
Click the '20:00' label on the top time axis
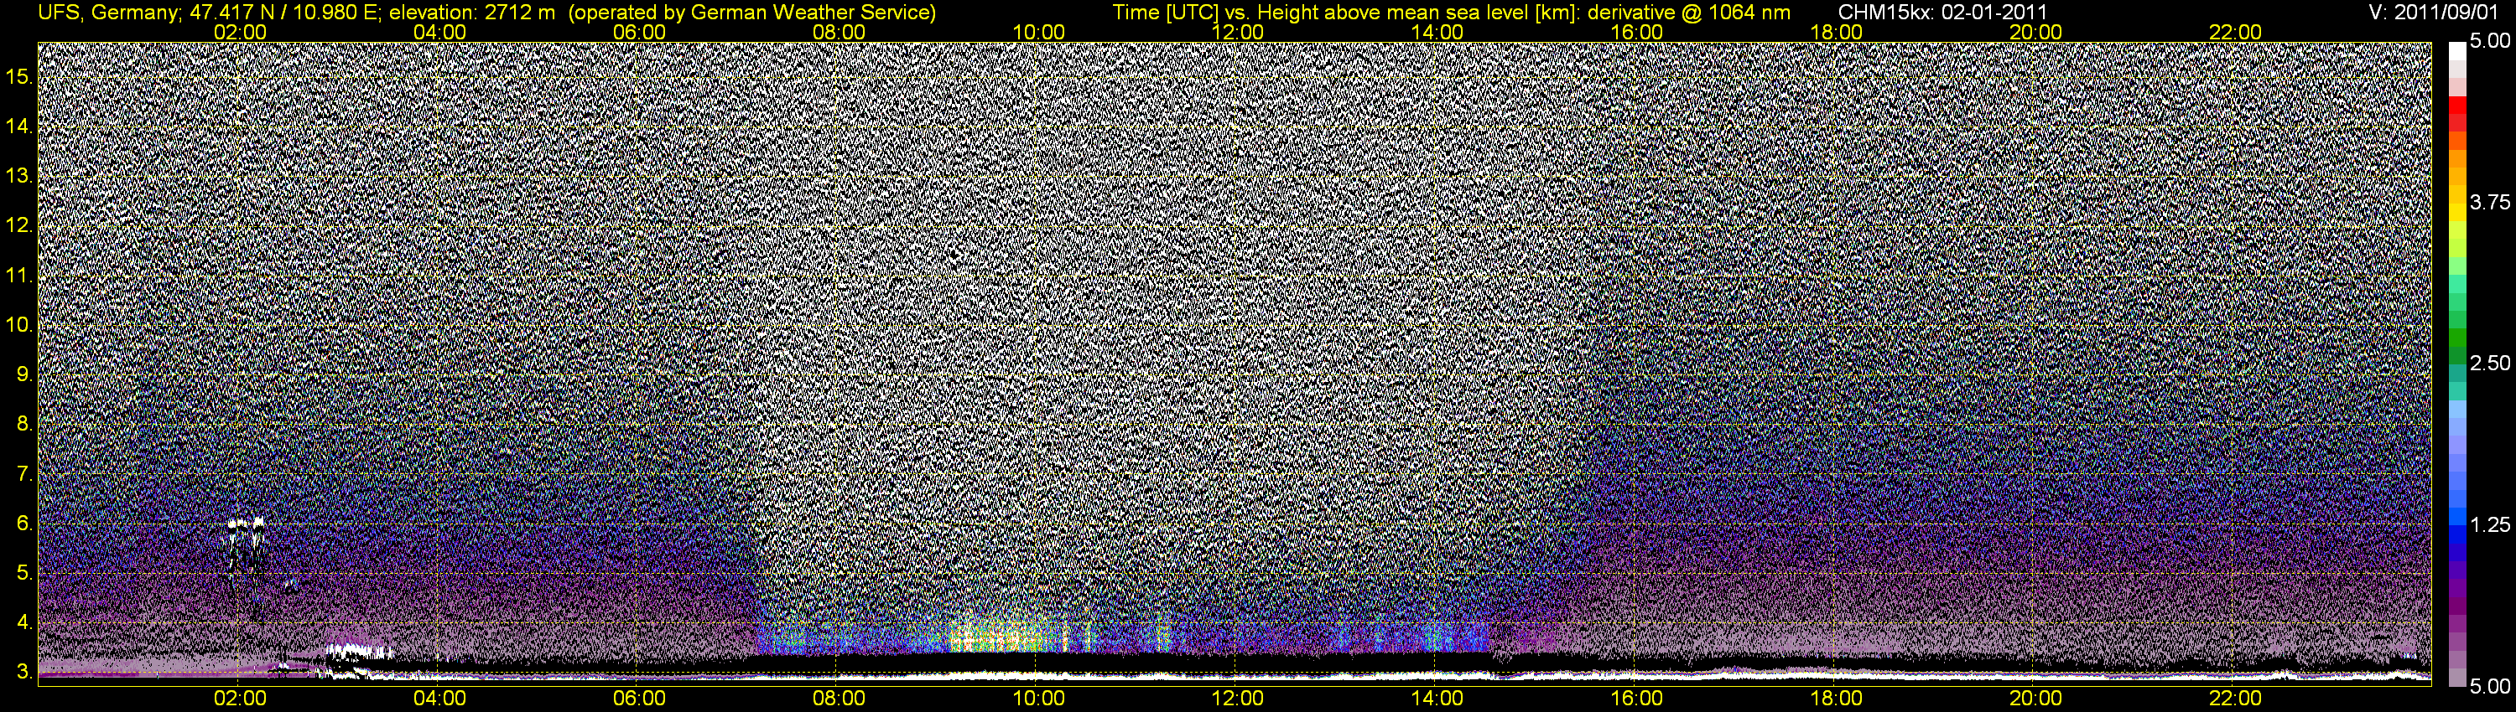tap(2035, 32)
